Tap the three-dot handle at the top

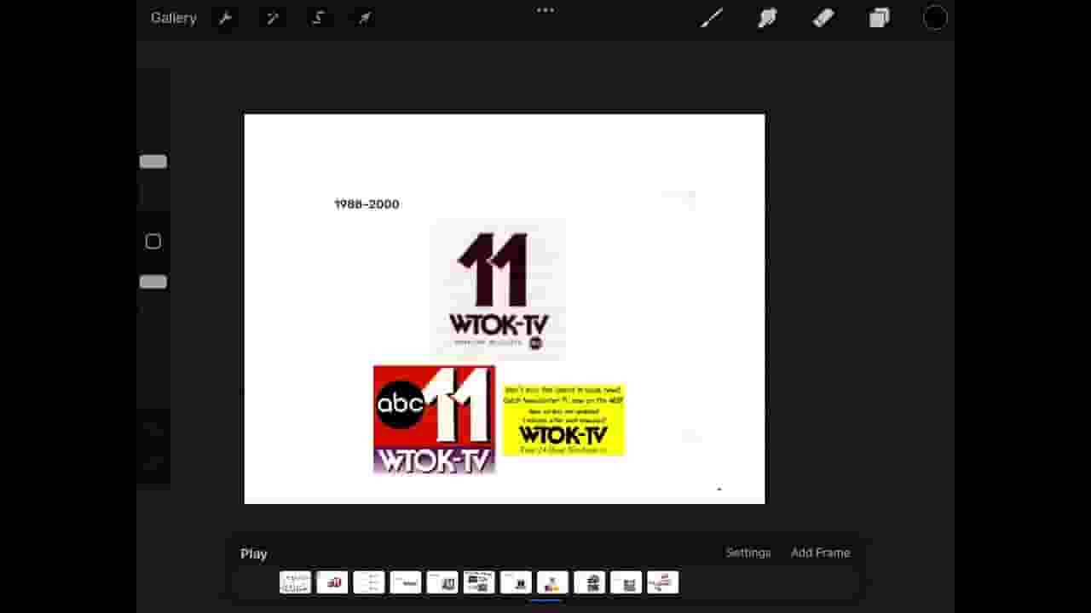[x=545, y=10]
